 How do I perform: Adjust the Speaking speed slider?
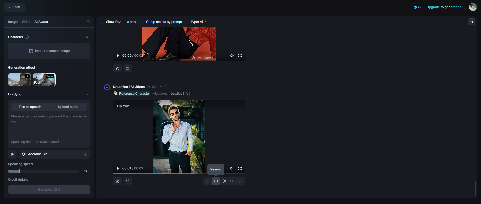(x=44, y=171)
